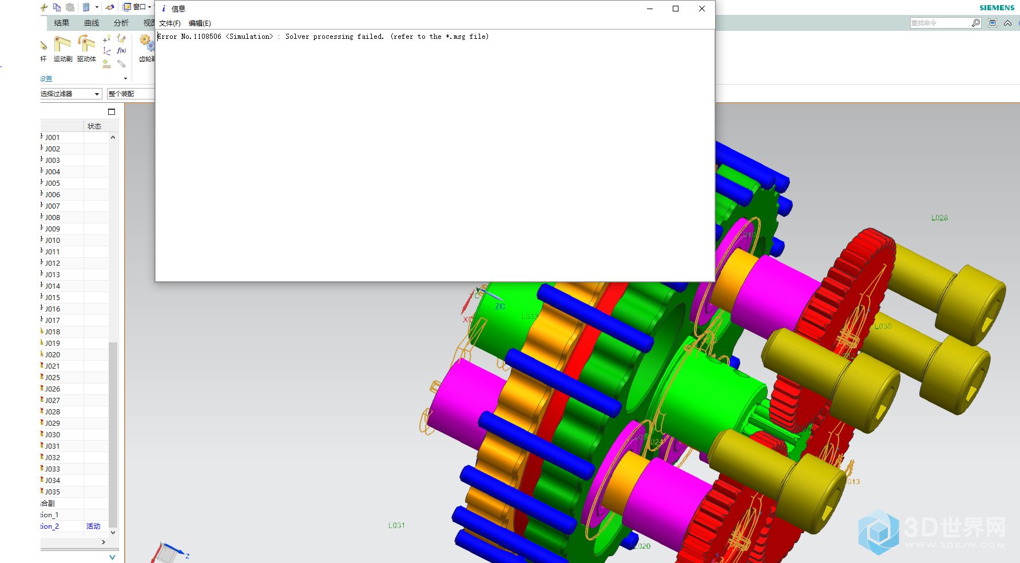Click the partly hidden link tool icon
This screenshot has height=563, width=1020.
(43, 46)
